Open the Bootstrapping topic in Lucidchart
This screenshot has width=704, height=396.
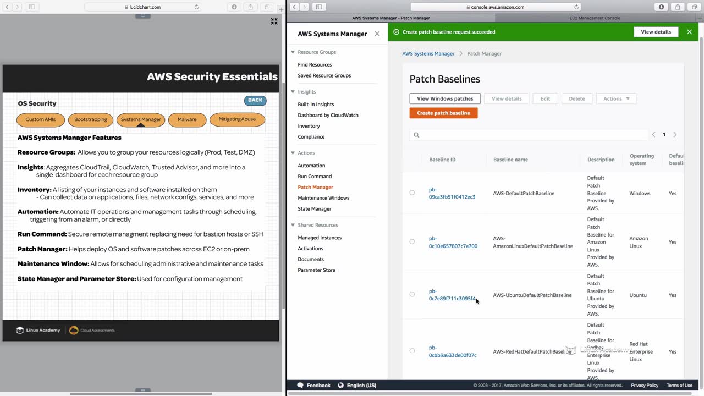tap(91, 119)
